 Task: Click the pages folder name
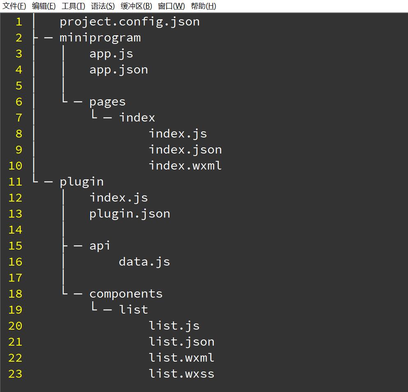pyautogui.click(x=108, y=102)
